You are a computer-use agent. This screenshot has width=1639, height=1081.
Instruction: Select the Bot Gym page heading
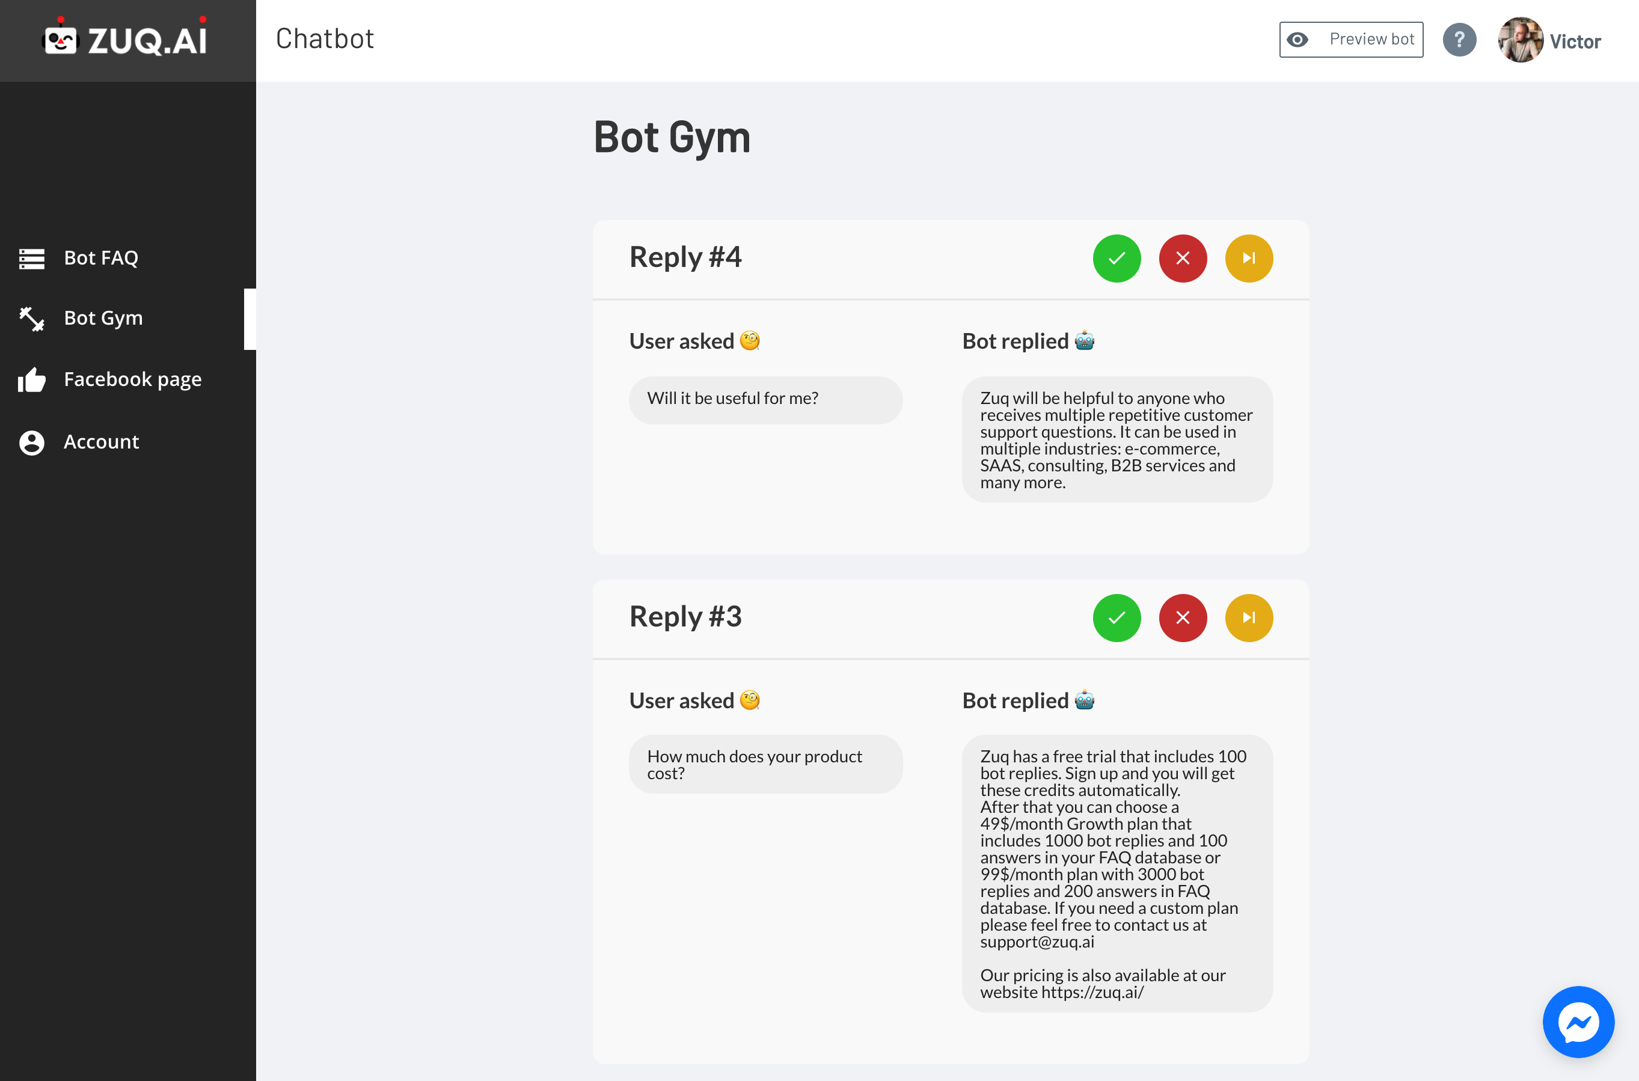tap(672, 137)
